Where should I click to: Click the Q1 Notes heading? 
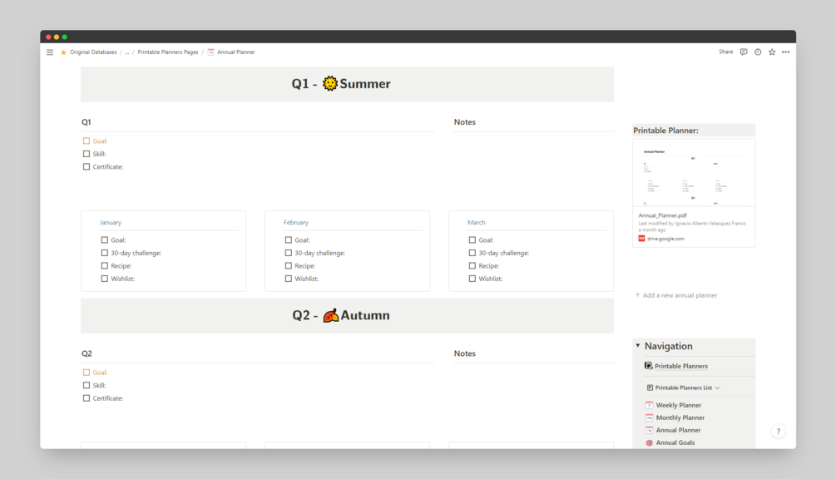pos(464,122)
